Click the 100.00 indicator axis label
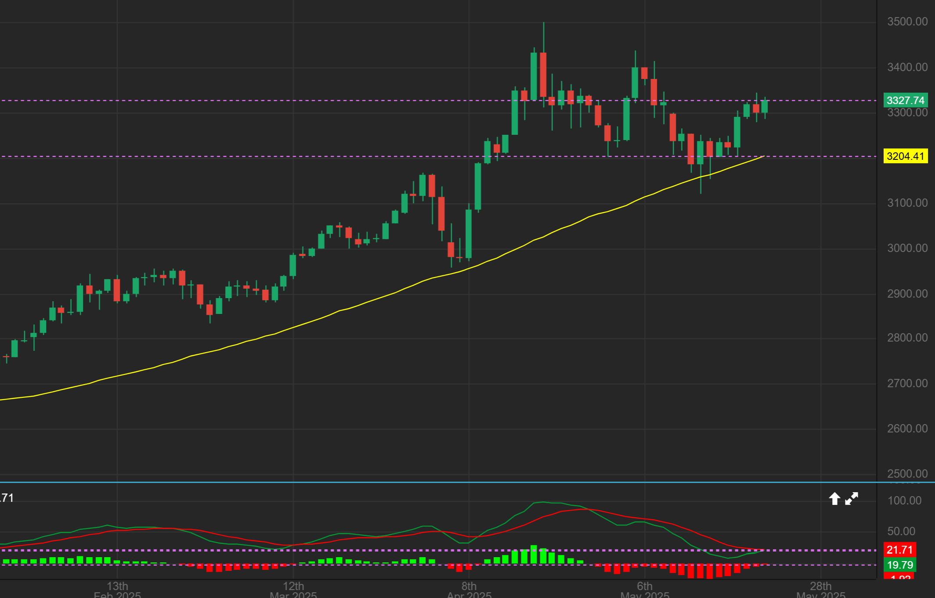This screenshot has height=598, width=935. [x=904, y=501]
